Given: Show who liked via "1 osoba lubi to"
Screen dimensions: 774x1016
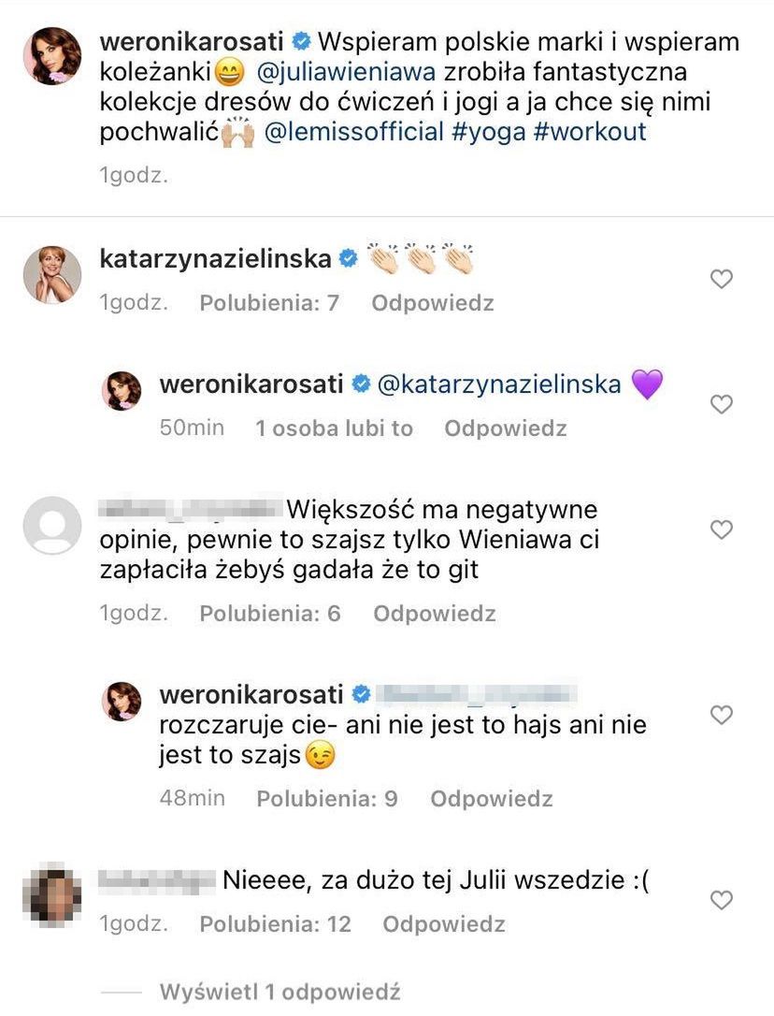Looking at the screenshot, I should 334,428.
